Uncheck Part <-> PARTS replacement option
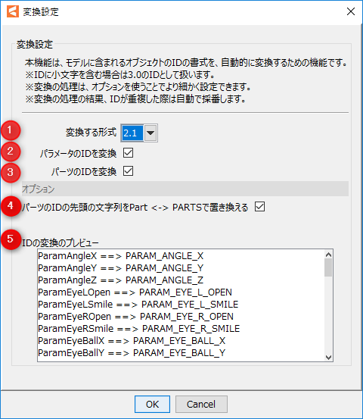This screenshot has width=363, height=419. coord(259,207)
